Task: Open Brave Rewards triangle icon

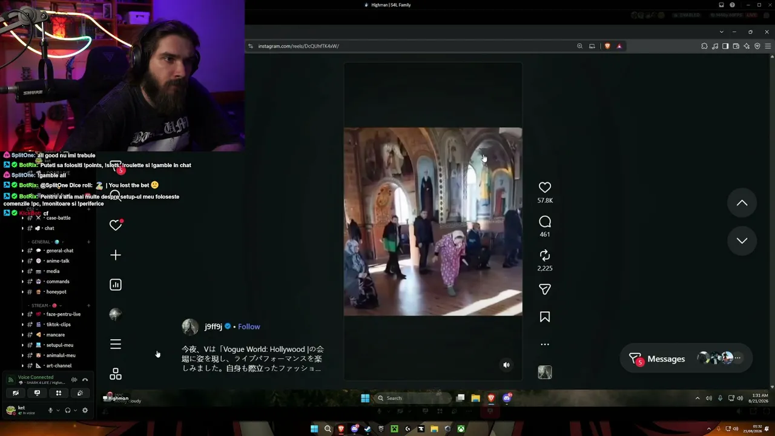Action: (619, 46)
